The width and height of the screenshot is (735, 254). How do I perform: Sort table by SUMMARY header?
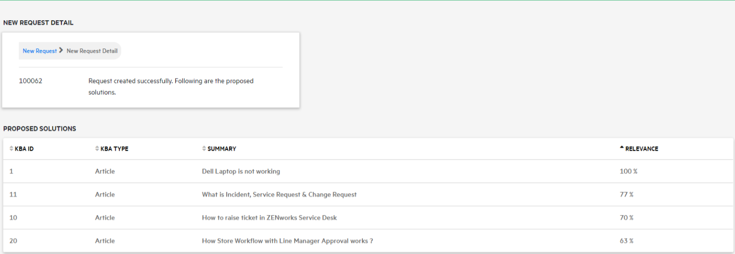(222, 149)
